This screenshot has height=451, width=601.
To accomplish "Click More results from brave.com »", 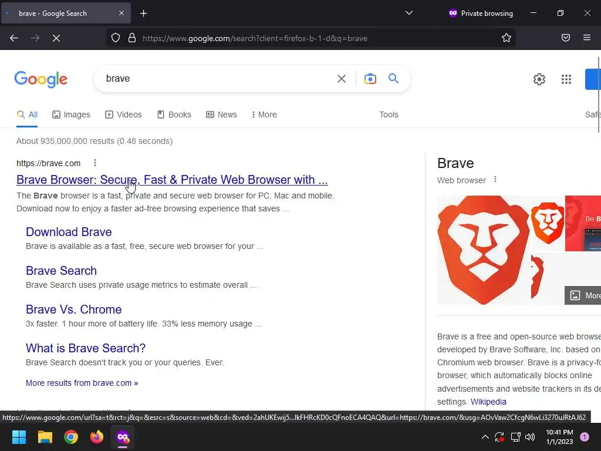I will pyautogui.click(x=82, y=383).
